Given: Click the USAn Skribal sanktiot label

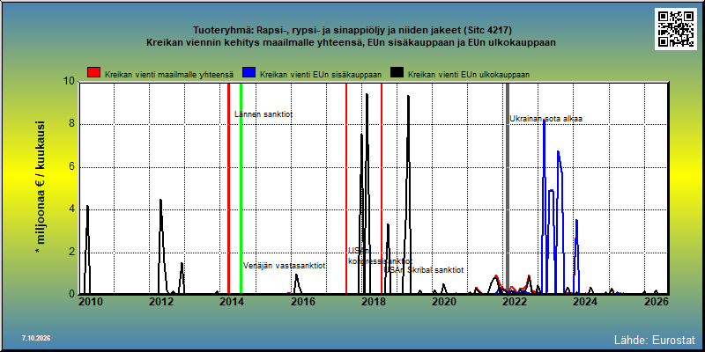Looking at the screenshot, I should coord(424,270).
